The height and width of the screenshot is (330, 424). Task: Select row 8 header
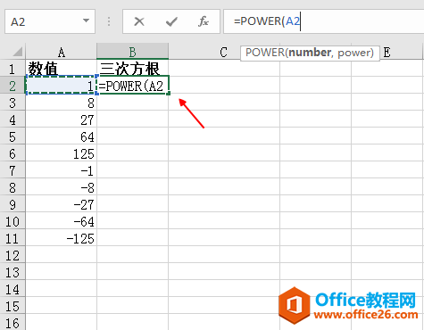coord(12,187)
